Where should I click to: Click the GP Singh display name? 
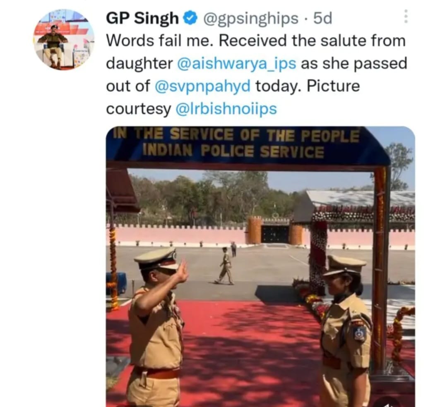point(142,18)
